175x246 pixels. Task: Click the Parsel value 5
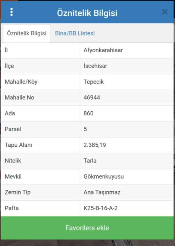coord(85,129)
